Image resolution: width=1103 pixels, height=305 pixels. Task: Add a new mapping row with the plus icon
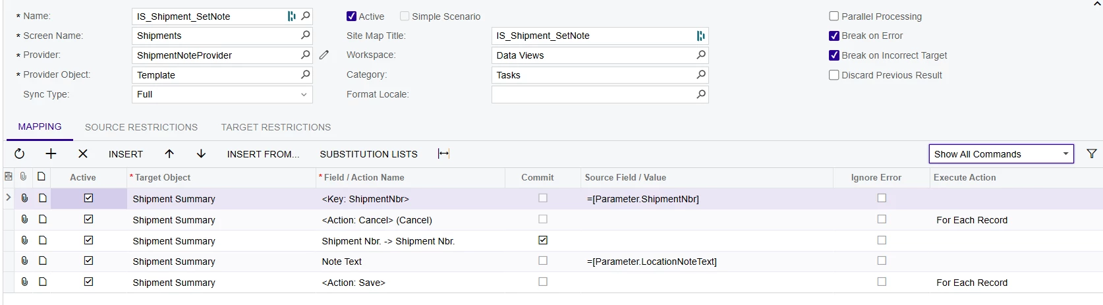[x=51, y=154]
